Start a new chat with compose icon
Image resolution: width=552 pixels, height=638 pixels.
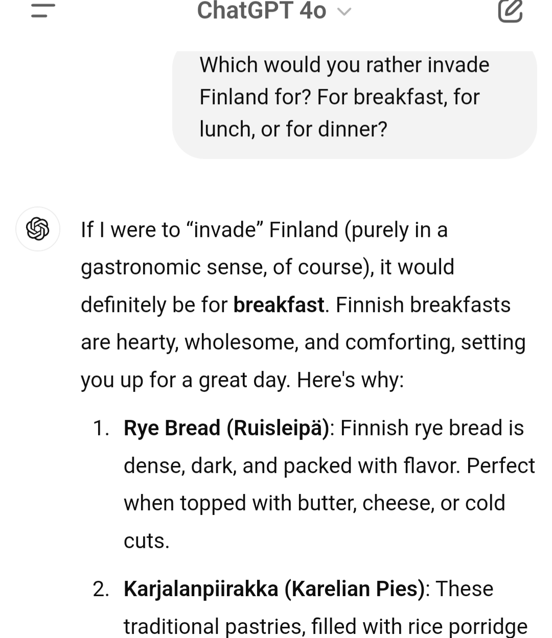click(510, 11)
